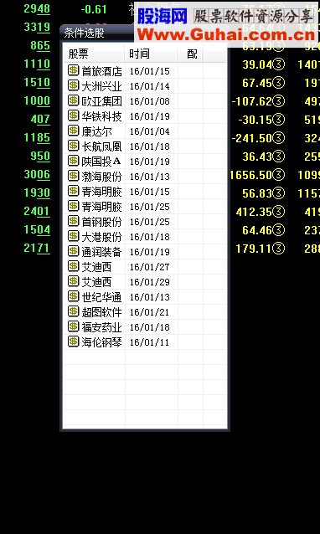Screen dimensions: 320x534
Task: Select 艾迪西 in the 16/01/27 row
Action: 96,267
